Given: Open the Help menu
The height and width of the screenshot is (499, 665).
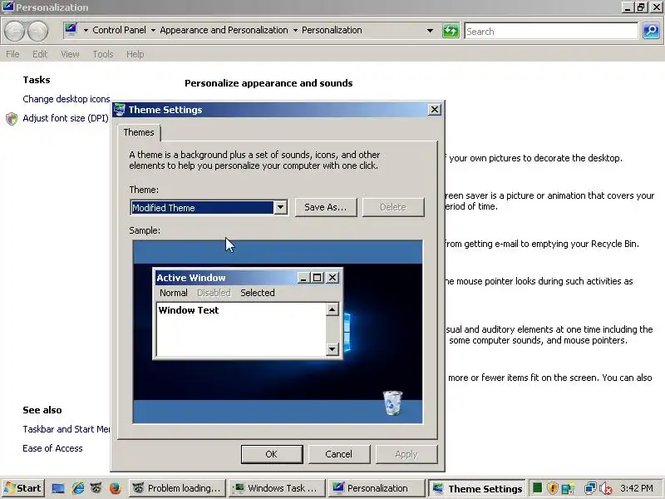Looking at the screenshot, I should [135, 54].
